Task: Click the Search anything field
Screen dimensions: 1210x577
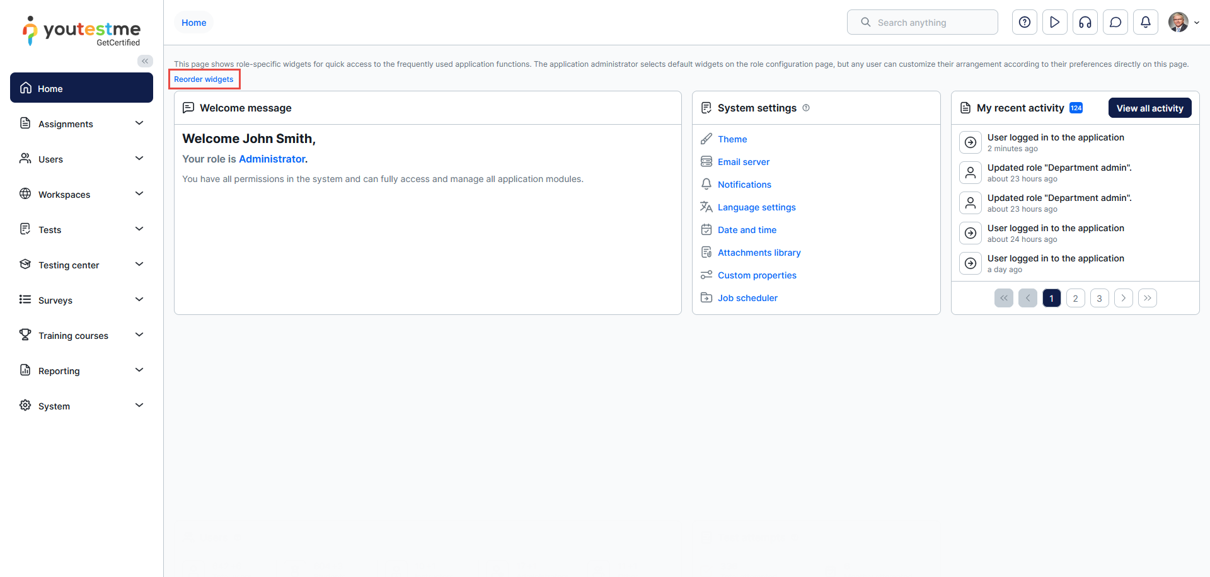Action: (x=922, y=23)
